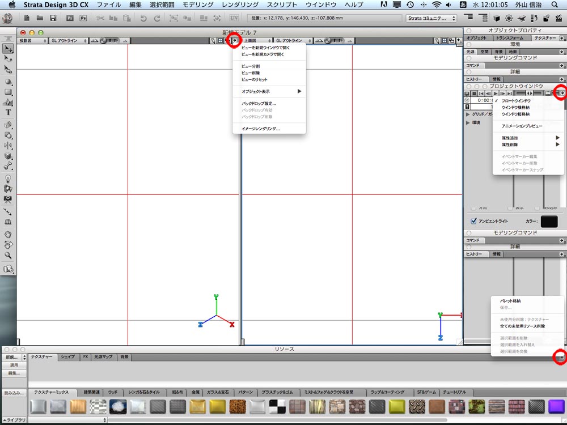Screen dimensions: 567x425
Task: Open the レンダリング menu in menu bar
Action: coord(240,5)
